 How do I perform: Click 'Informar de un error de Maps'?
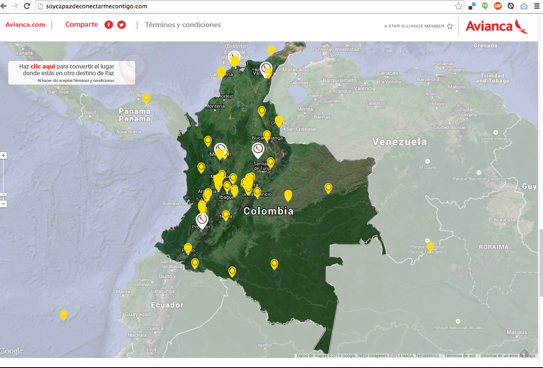pyautogui.click(x=507, y=356)
